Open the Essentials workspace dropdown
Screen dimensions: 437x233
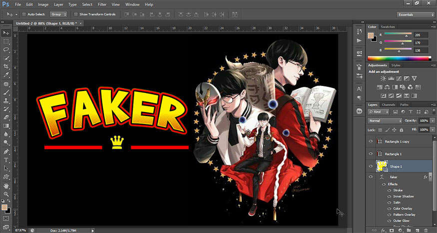415,14
